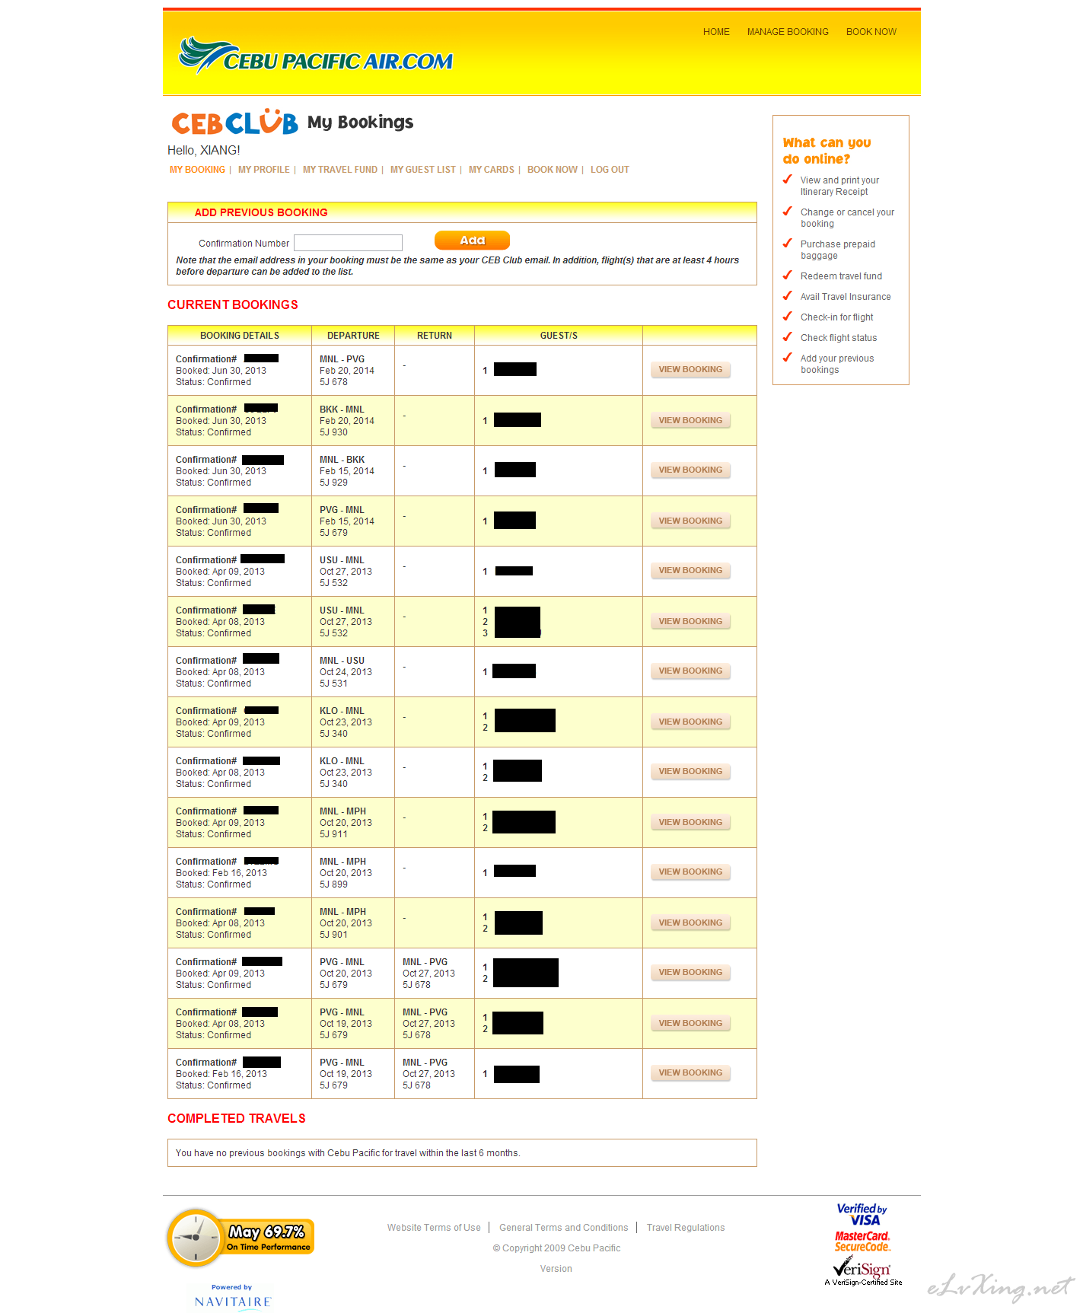The width and height of the screenshot is (1083, 1313).
Task: Click 'Purchase prepaid baggage' item
Action: pos(837,250)
